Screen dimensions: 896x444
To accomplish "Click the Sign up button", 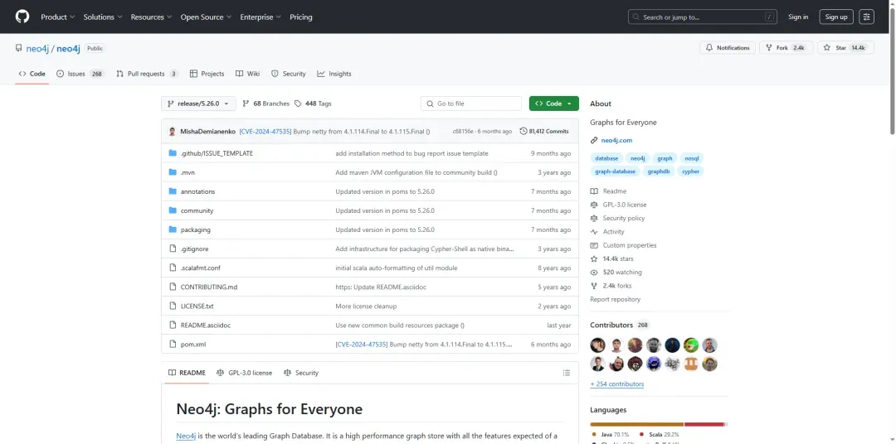I will point(836,17).
